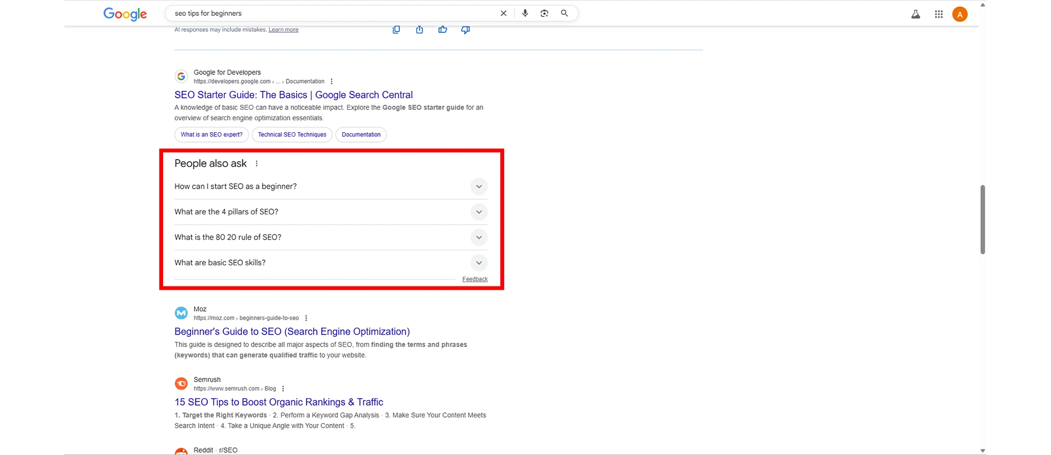
Task: Open the Google account avatar
Action: tap(960, 14)
